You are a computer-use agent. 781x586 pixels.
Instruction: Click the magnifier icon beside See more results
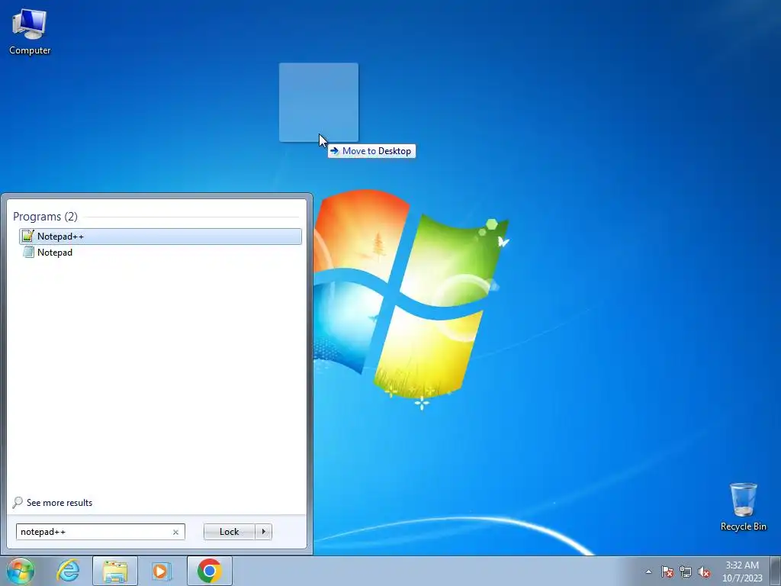coord(18,502)
